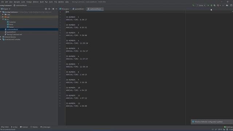Select Driver class in project tree

11,24
